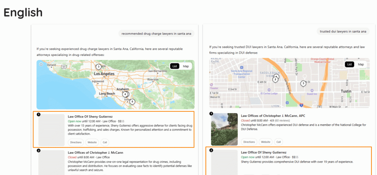
Task: Click the number 1 badge on the Sheny Gutierrez drug card
Action: tap(39, 114)
